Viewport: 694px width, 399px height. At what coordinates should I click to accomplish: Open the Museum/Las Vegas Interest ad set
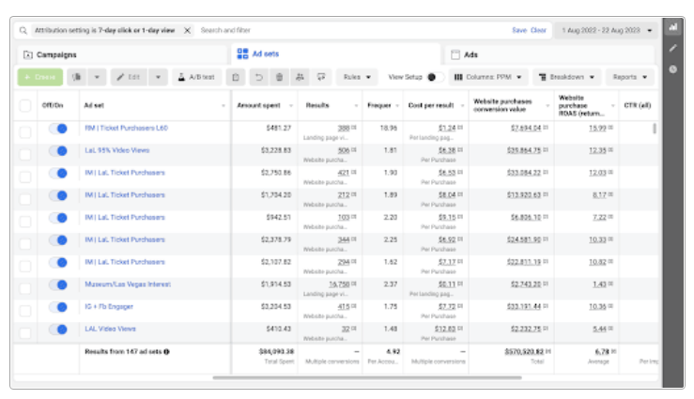(x=128, y=284)
